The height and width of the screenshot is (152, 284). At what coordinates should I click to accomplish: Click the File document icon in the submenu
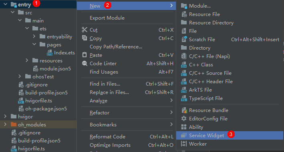click(184, 31)
